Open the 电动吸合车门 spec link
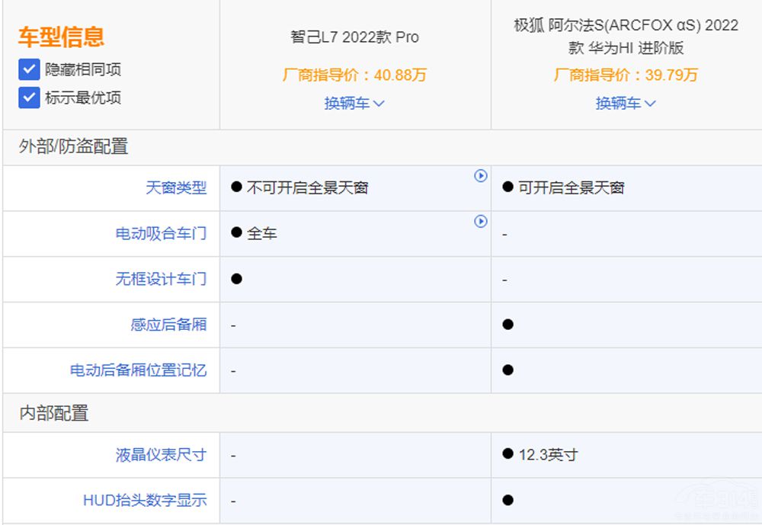The height and width of the screenshot is (525, 762). coord(161,234)
